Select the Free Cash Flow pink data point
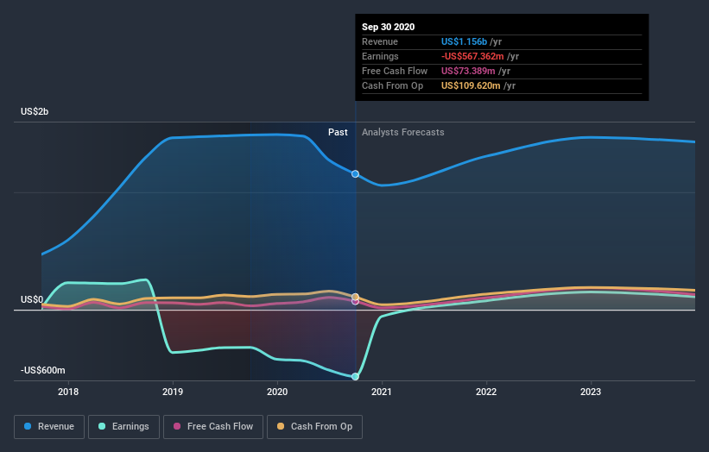The height and width of the screenshot is (452, 709). [x=356, y=302]
